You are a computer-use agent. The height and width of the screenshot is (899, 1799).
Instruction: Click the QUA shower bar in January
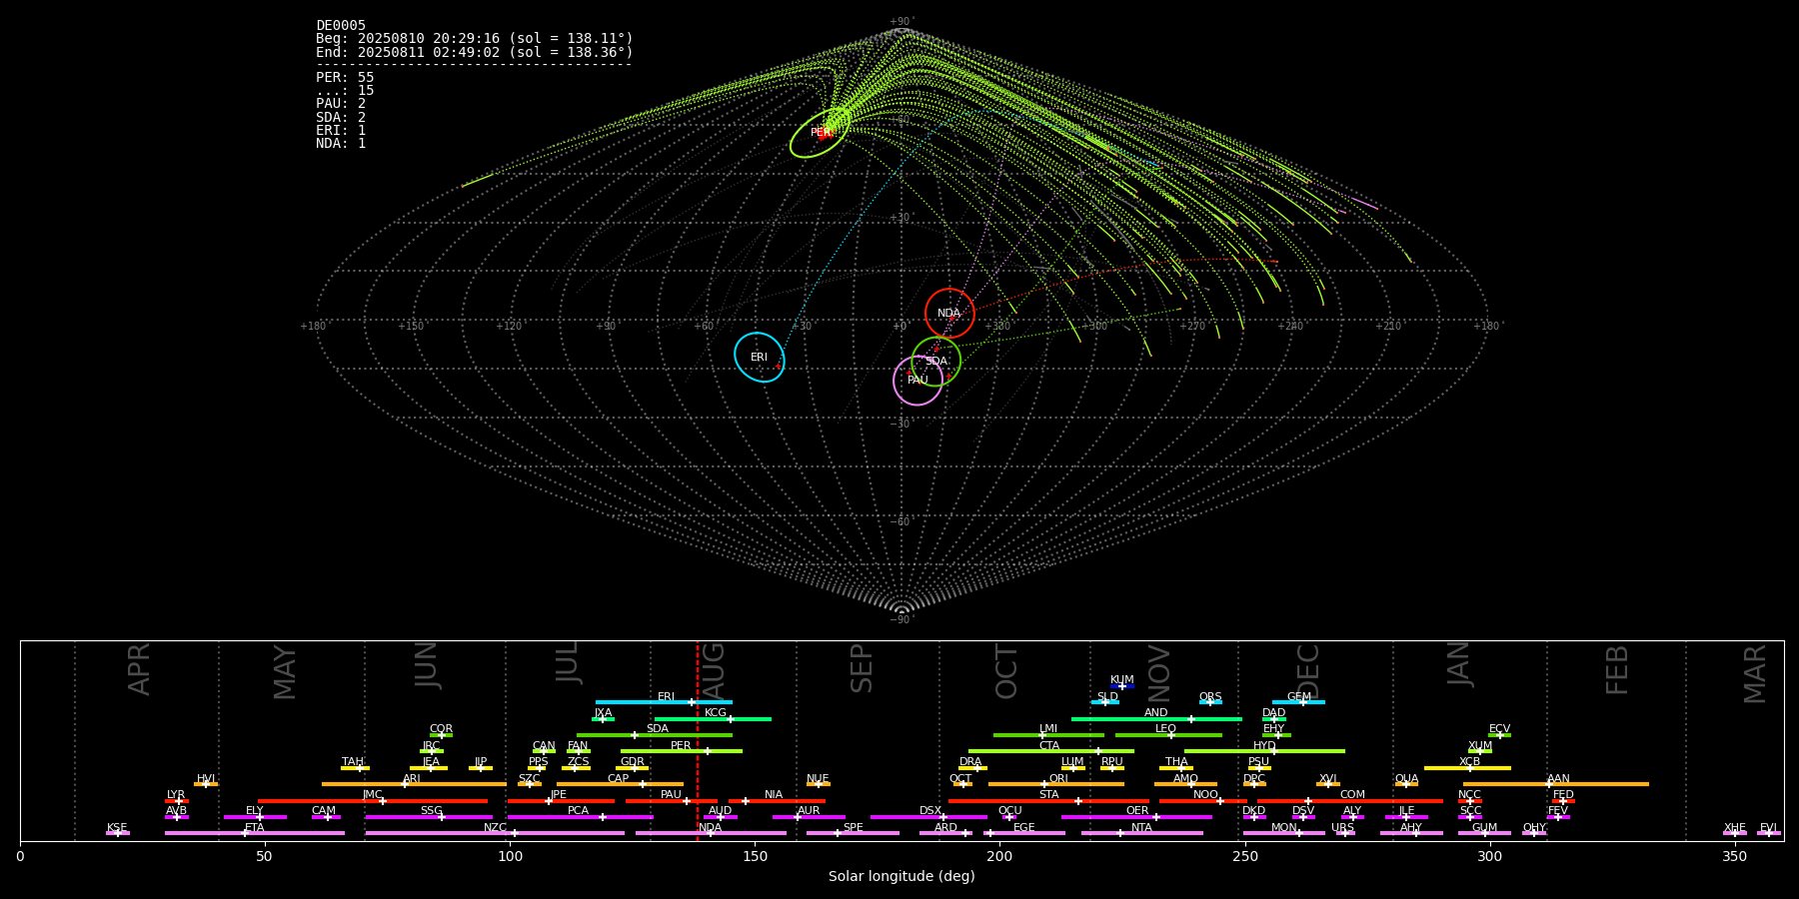pyautogui.click(x=1406, y=784)
